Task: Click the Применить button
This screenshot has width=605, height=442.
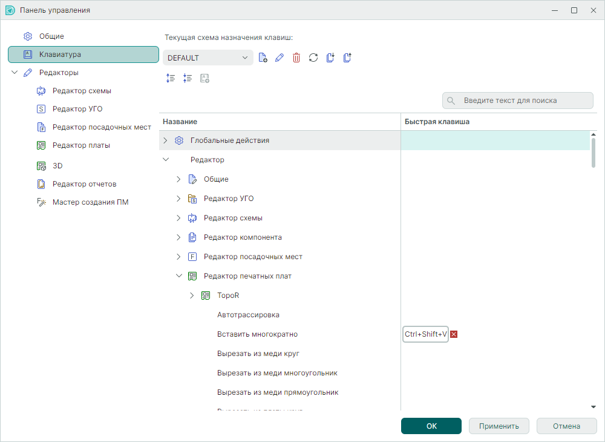Action: [499, 426]
